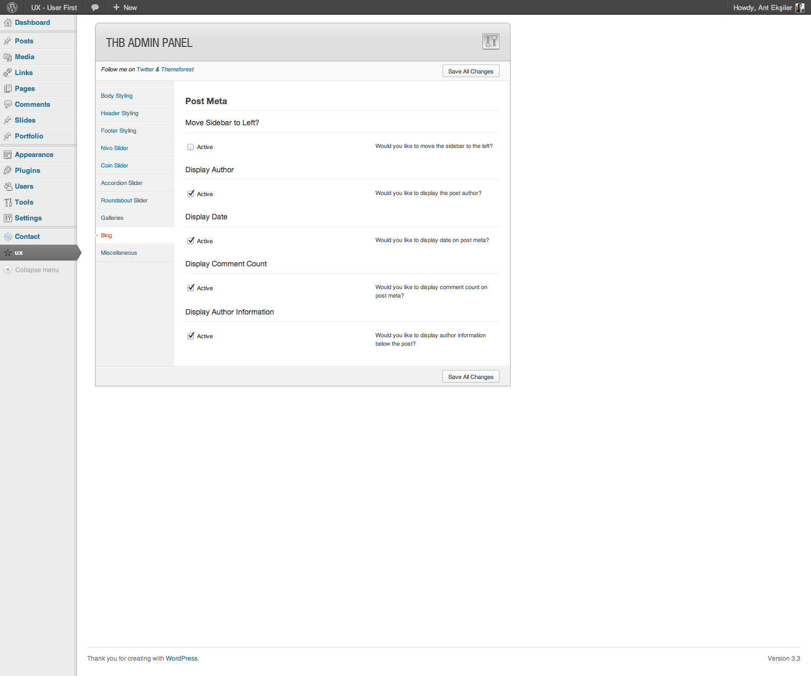
Task: Open the comments bubble icon in toolbar
Action: (x=95, y=7)
